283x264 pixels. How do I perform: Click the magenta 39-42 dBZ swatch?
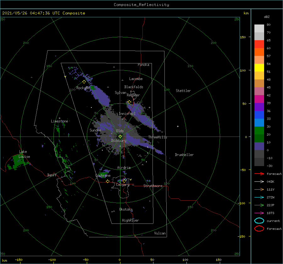coord(259,99)
